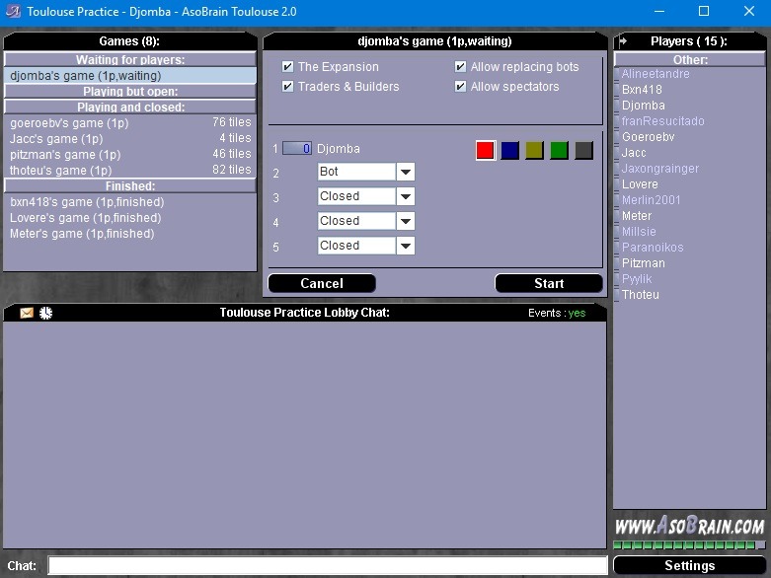The height and width of the screenshot is (578, 771).
Task: Click the Finished section header
Action: coord(129,186)
